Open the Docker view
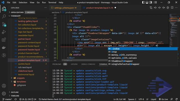This screenshot has width=180, height=101. coord(4,47)
